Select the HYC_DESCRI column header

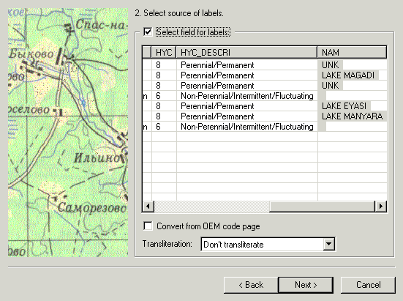click(246, 52)
